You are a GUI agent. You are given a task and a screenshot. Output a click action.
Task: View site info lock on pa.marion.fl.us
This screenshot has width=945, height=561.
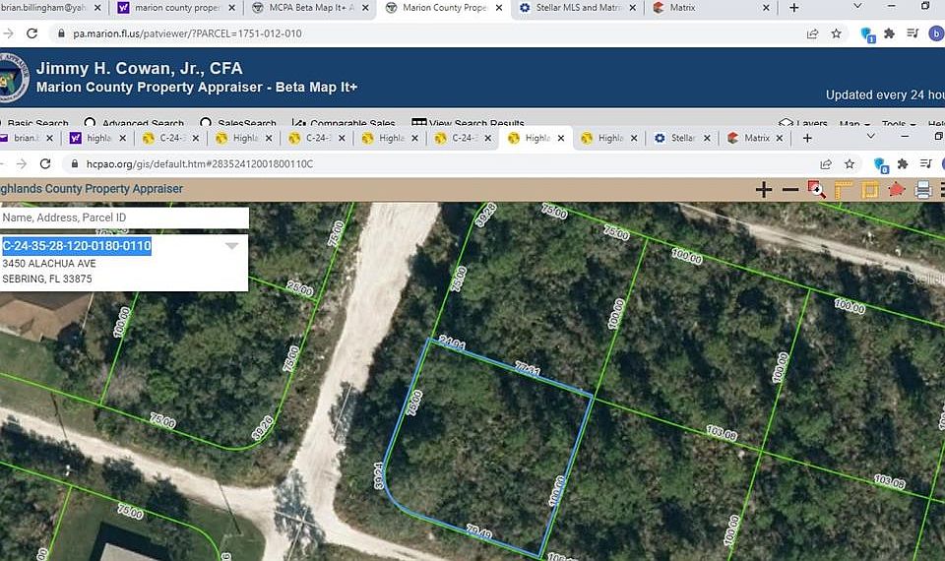coord(61,33)
